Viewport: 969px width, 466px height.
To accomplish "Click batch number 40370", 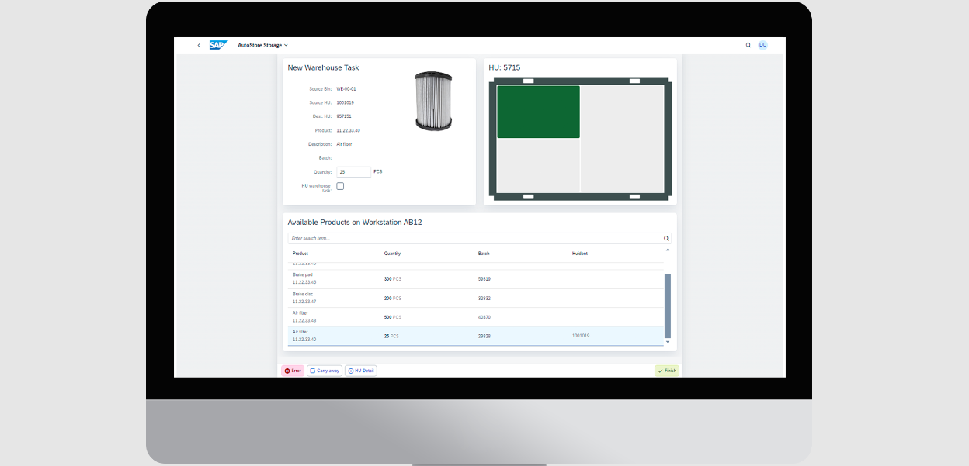I will point(484,317).
